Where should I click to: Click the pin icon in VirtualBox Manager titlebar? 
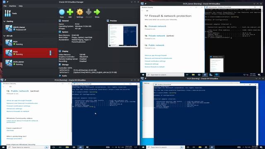coord(7,2)
